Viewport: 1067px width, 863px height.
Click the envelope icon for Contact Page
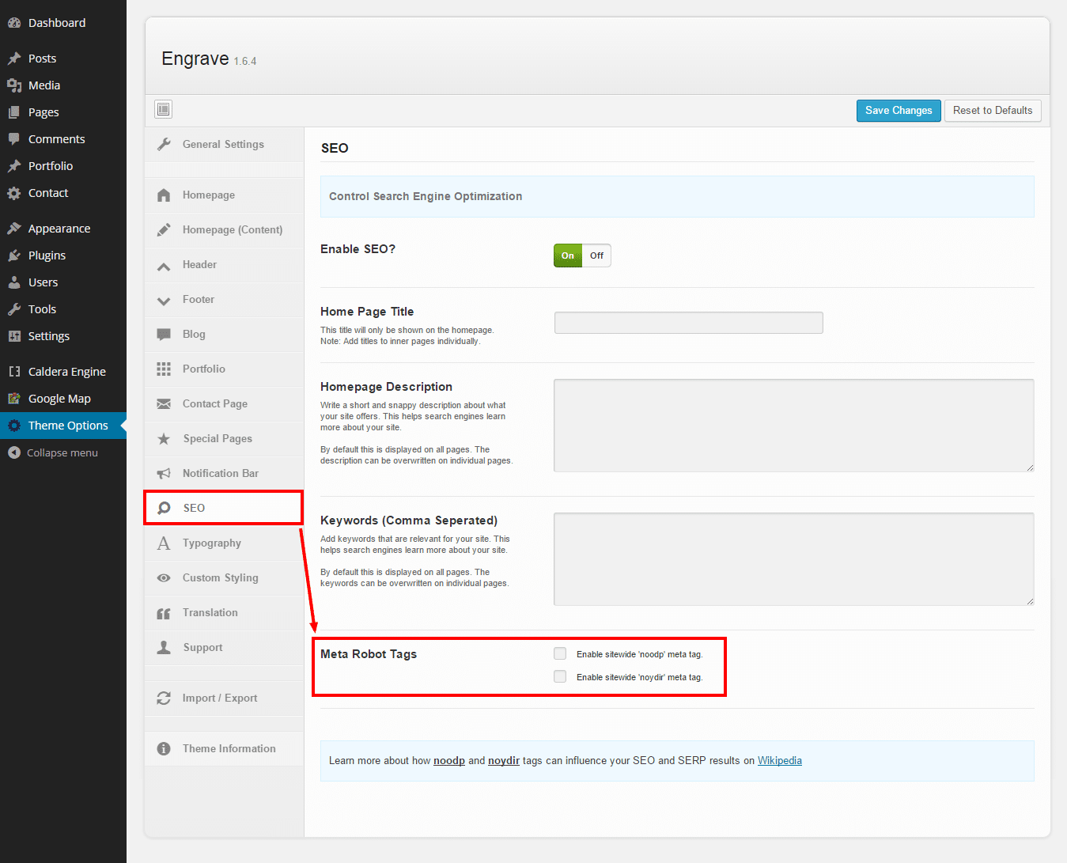pos(164,404)
